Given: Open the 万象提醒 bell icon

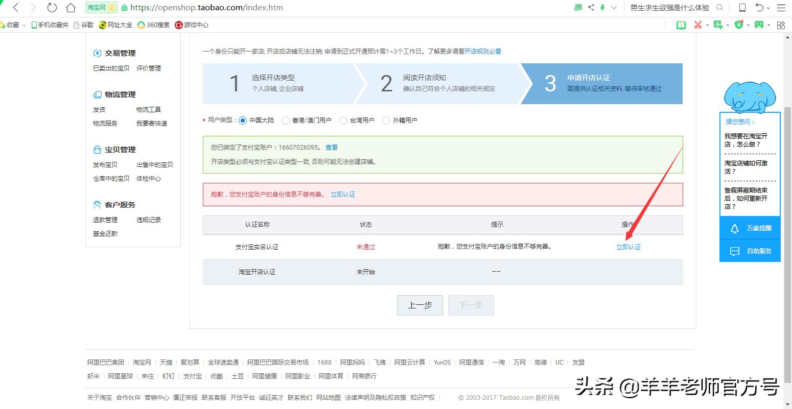Looking at the screenshot, I should tap(750, 228).
